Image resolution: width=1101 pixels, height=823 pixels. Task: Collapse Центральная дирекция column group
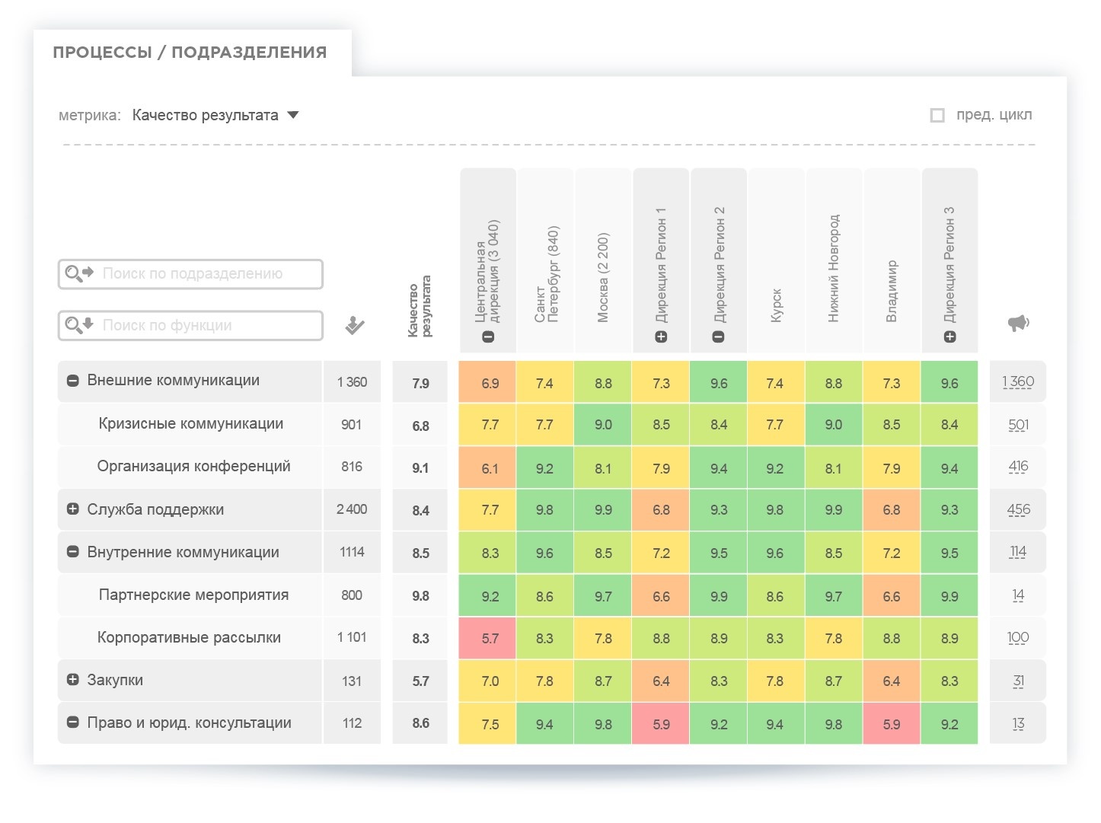(489, 337)
